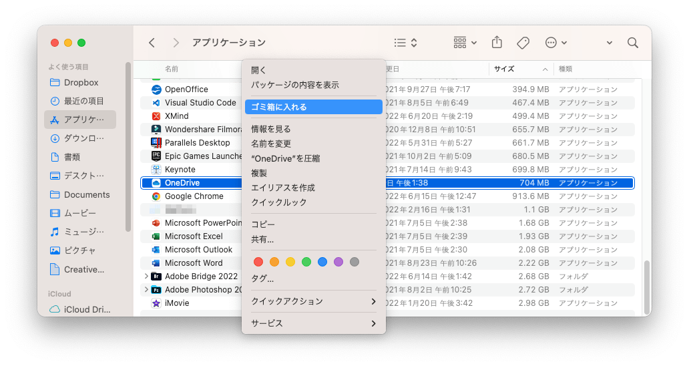
Task: Apply the purple color tag
Action: point(338,262)
